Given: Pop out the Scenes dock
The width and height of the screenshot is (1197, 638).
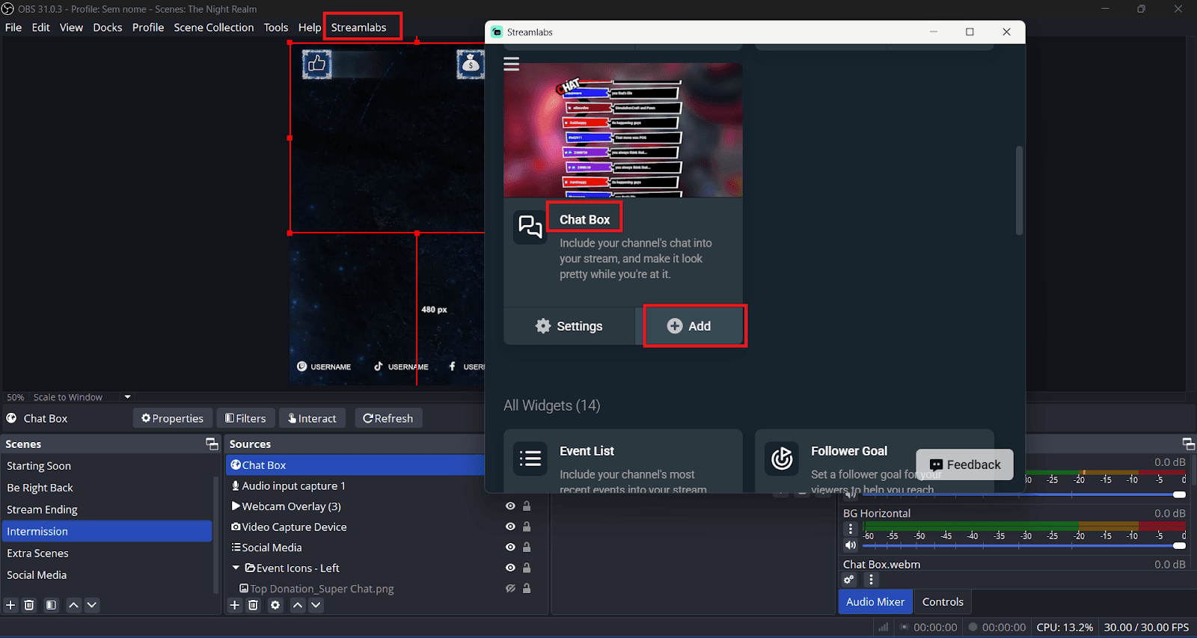Looking at the screenshot, I should [212, 444].
